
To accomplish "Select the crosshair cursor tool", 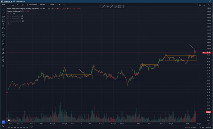I will coord(3,10).
